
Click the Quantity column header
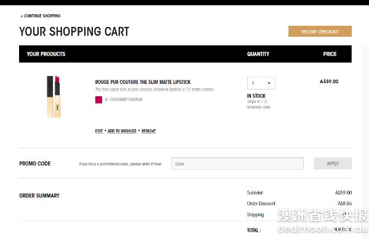(x=258, y=54)
